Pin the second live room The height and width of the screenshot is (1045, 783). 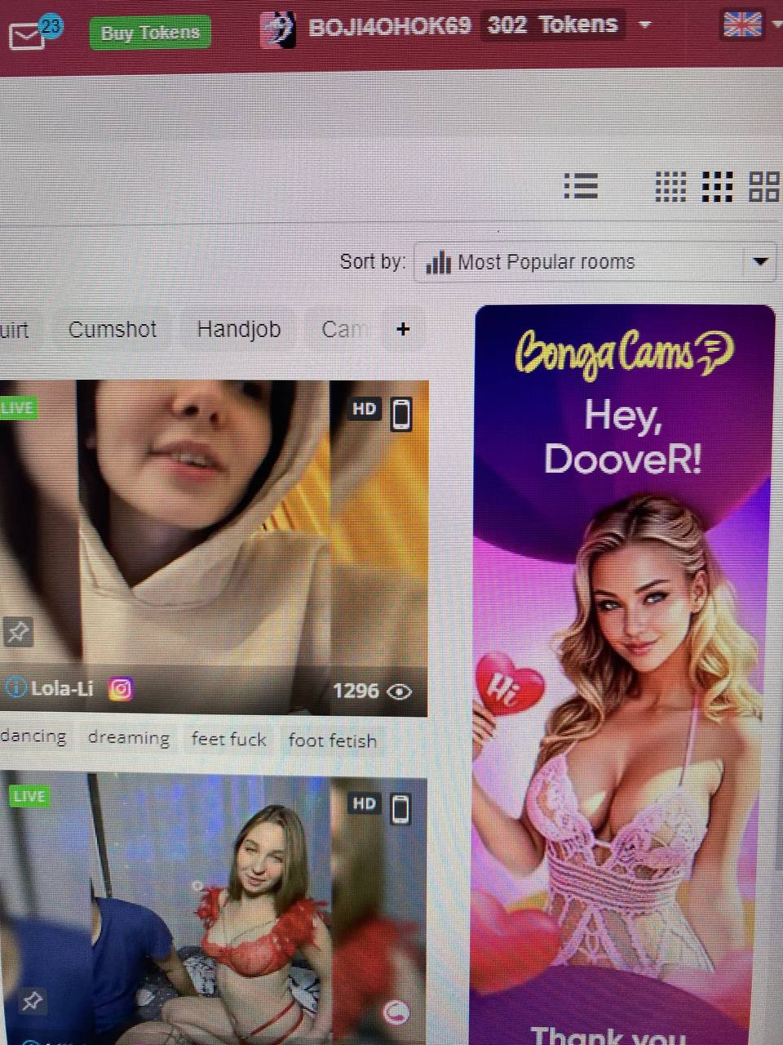(32, 1001)
